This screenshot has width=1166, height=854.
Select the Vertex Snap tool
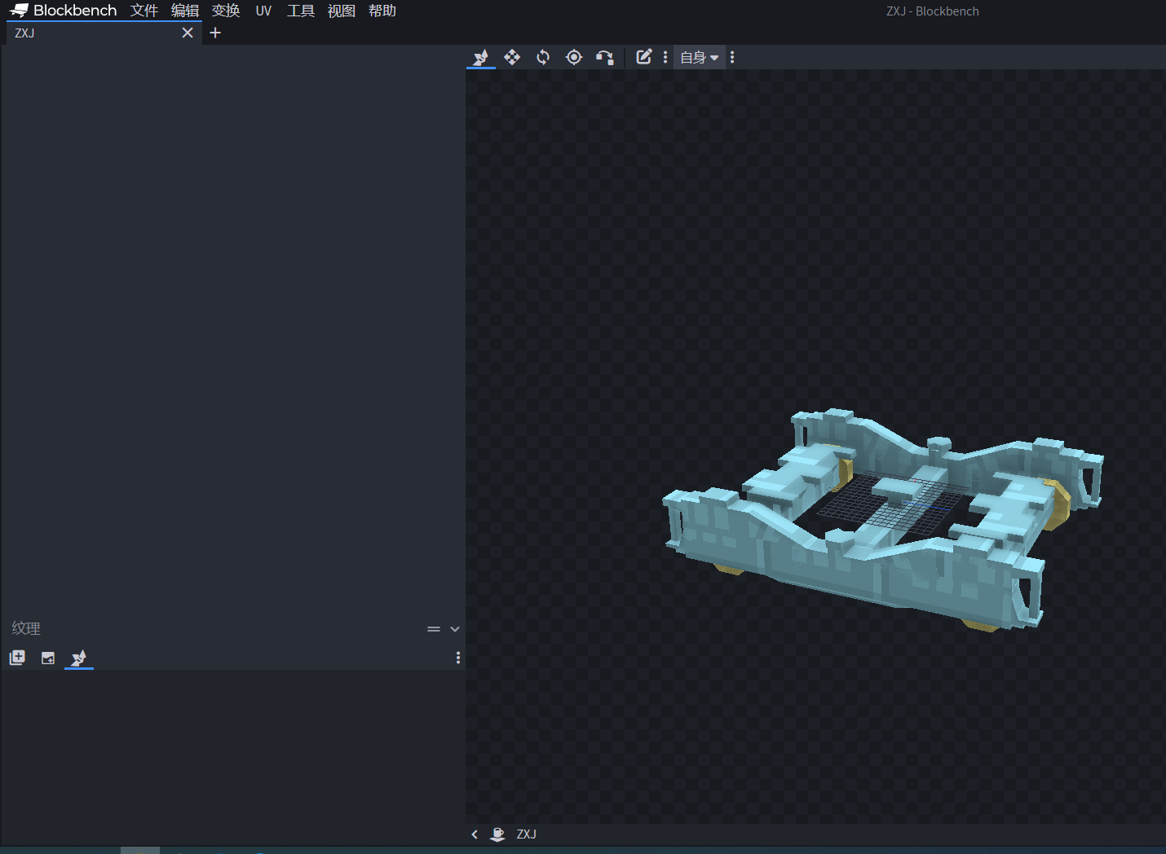605,57
